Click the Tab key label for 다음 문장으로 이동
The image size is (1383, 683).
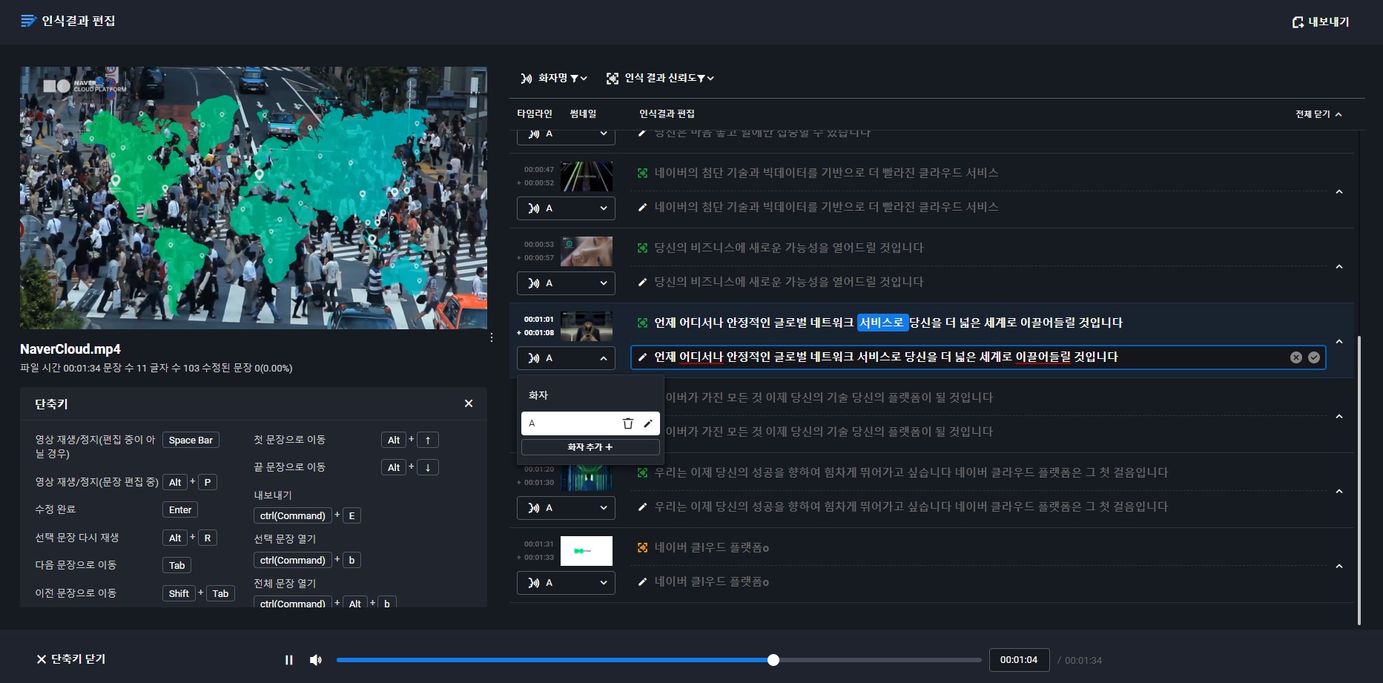click(176, 565)
